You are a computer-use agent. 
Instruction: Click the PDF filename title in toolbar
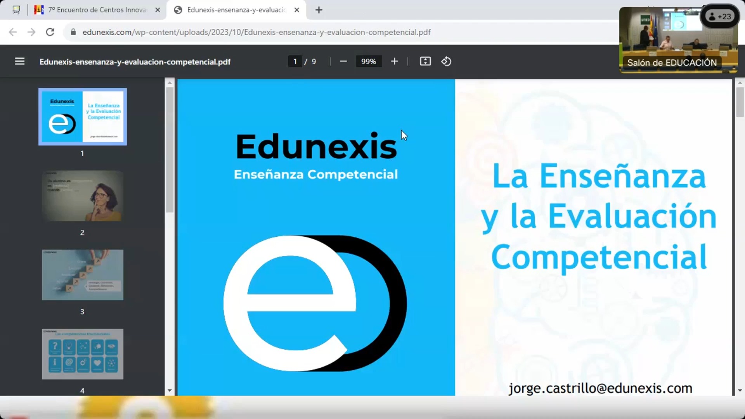135,62
